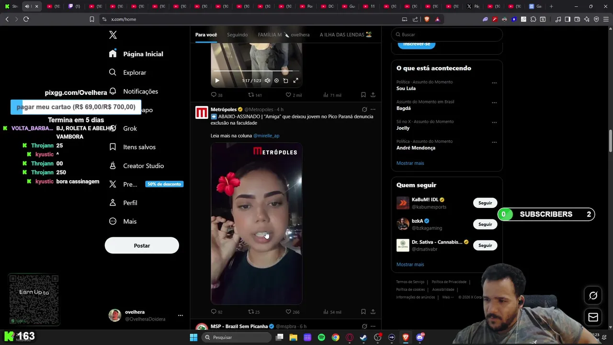
Task: Bookmark this page in address bar
Action: pyautogui.click(x=92, y=19)
